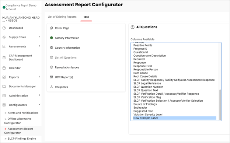Select 'Violation Severity Level' column option
The image size is (230, 143).
point(148,115)
